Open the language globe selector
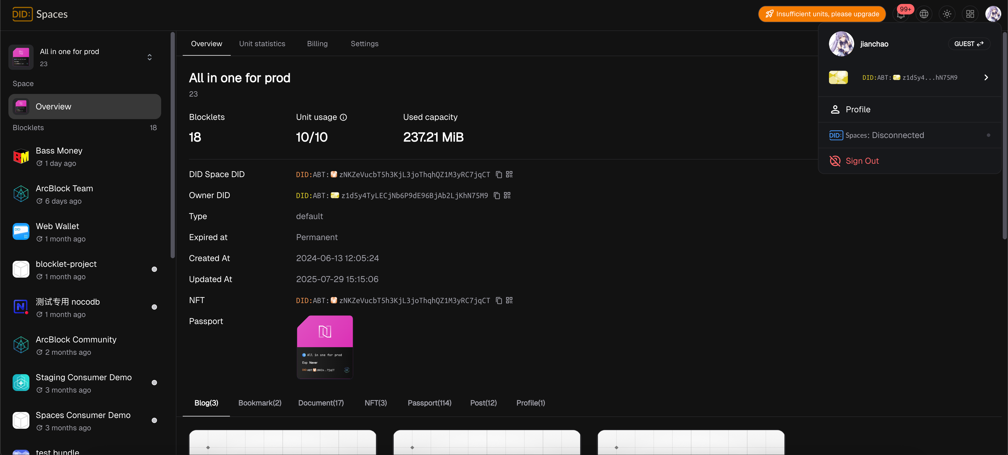 coord(924,14)
